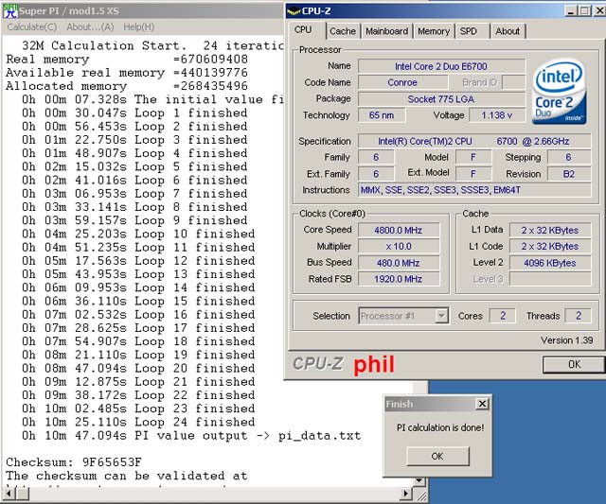The height and width of the screenshot is (504, 606).
Task: Click the Rated FSB value 1920.0 MHz
Action: tap(399, 279)
